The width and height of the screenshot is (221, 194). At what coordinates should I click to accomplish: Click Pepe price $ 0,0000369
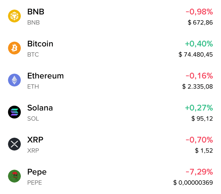pos(193,183)
